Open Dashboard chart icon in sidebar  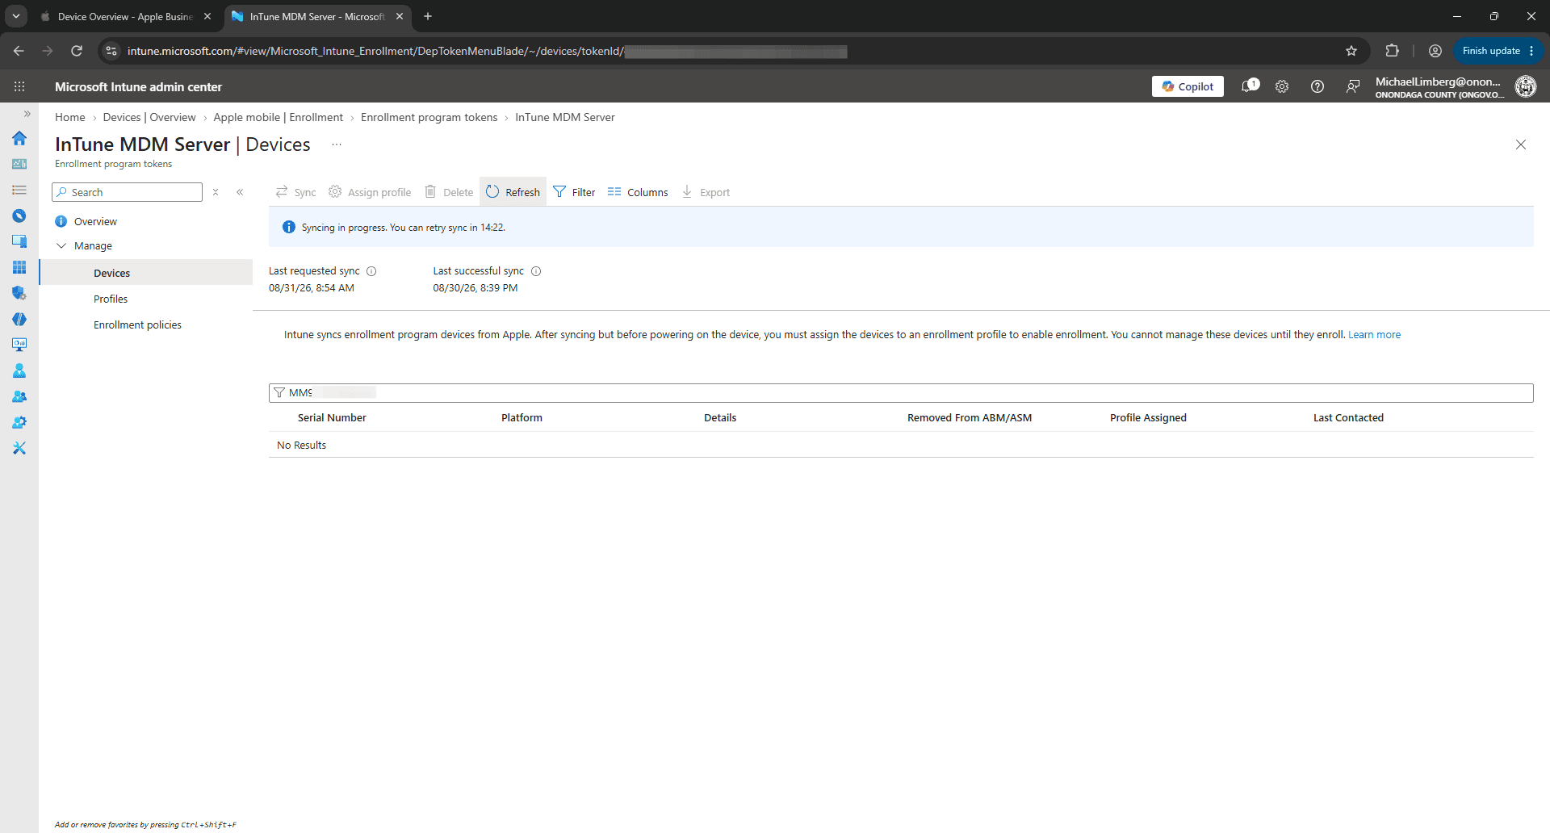click(x=19, y=164)
